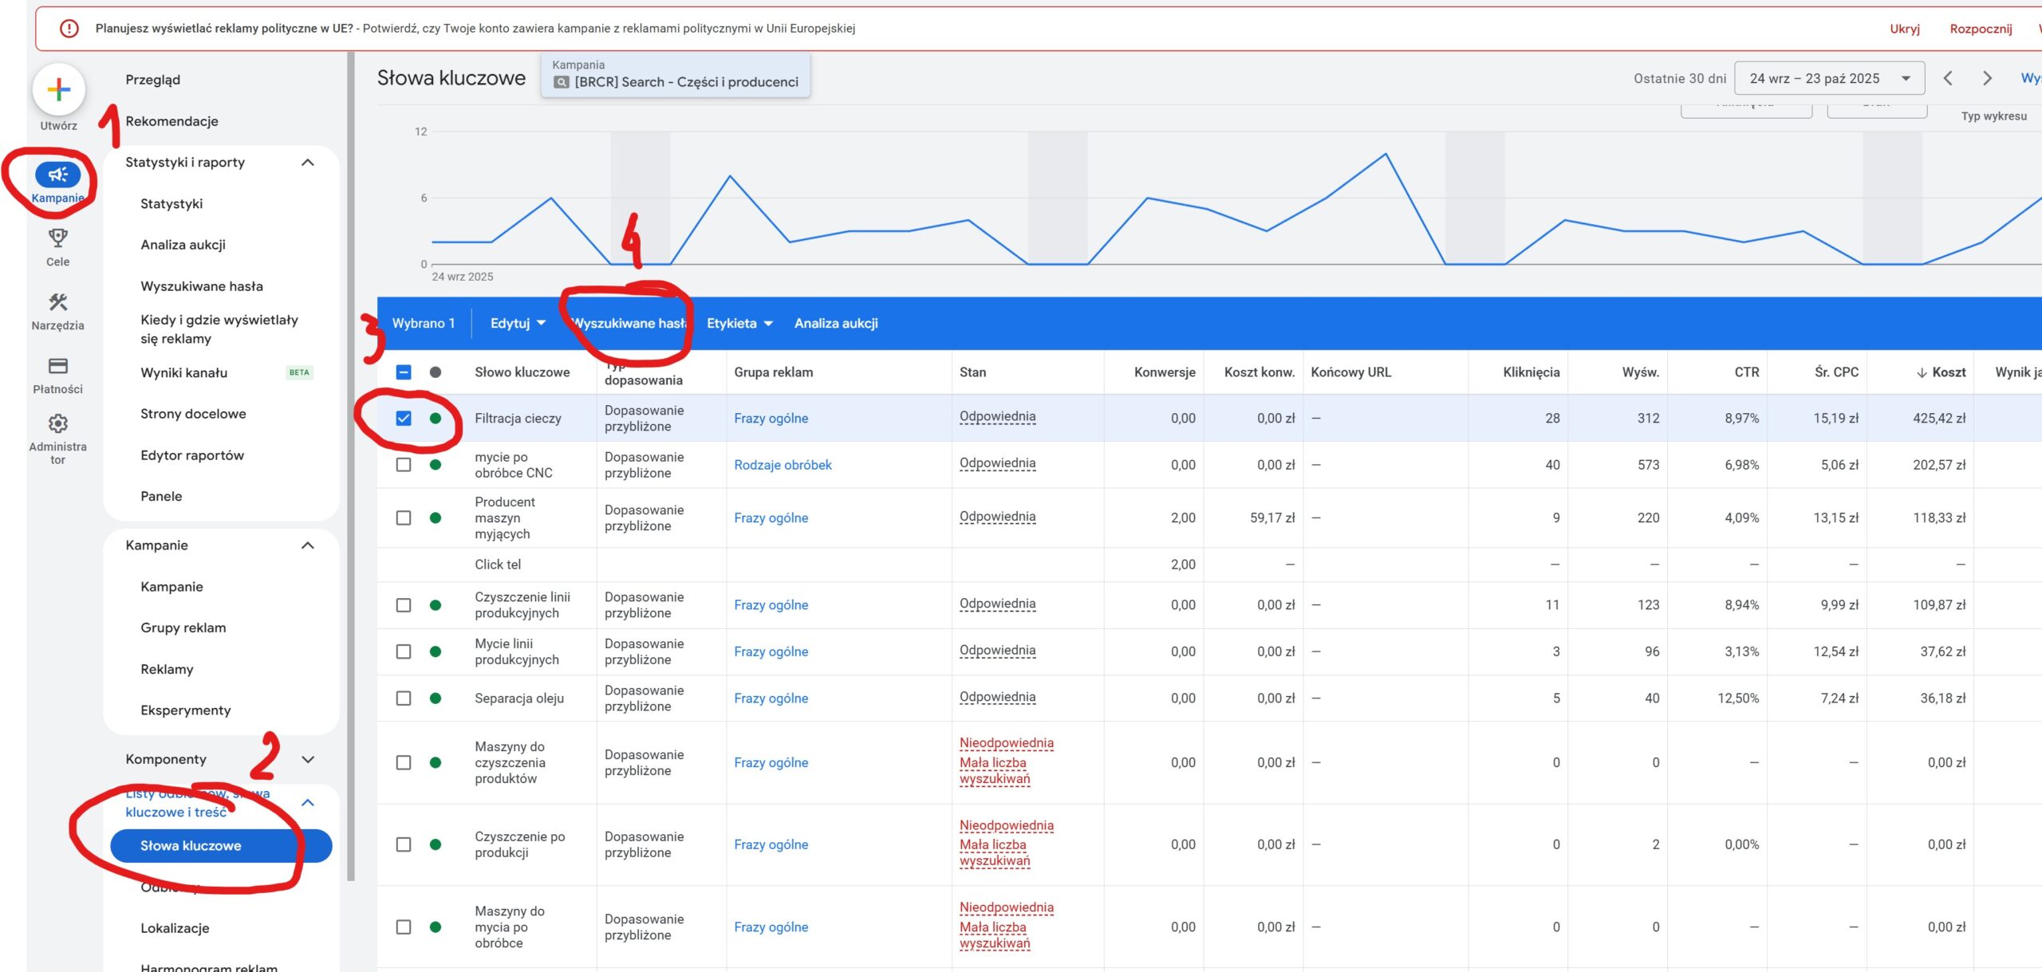Sort by the Koszt column header
Screen dimensions: 2042x972
[x=1948, y=372]
